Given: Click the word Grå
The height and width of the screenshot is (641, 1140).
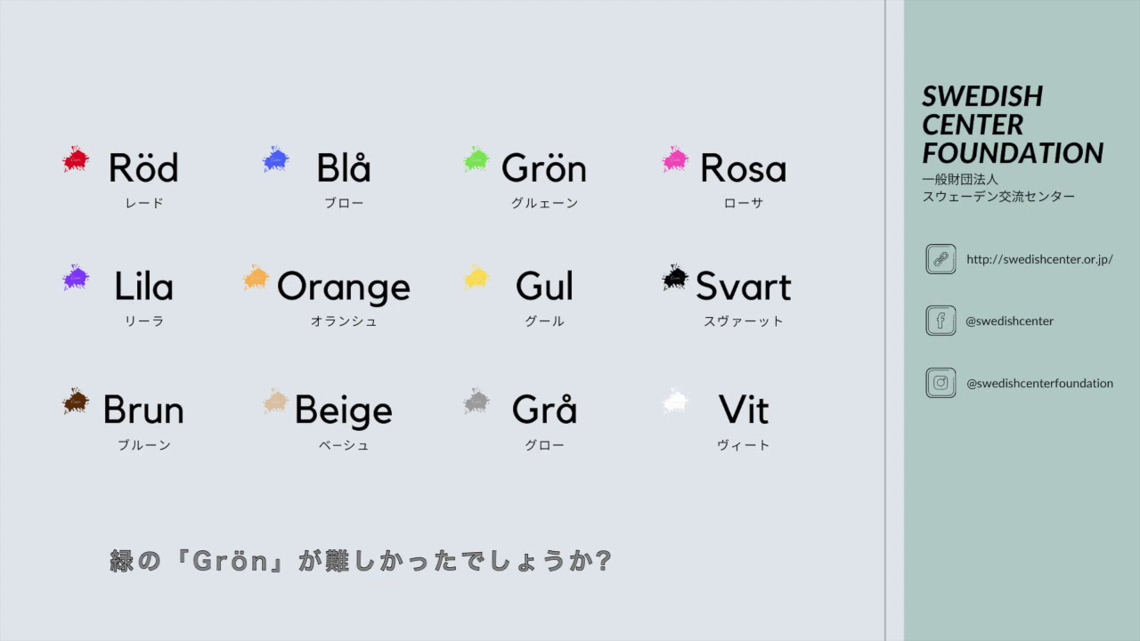Looking at the screenshot, I should (544, 410).
